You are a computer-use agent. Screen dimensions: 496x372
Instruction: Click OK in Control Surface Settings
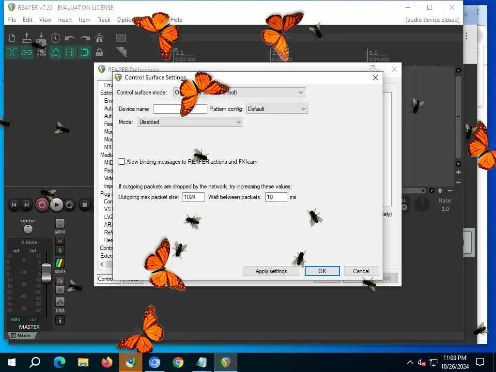coord(322,271)
